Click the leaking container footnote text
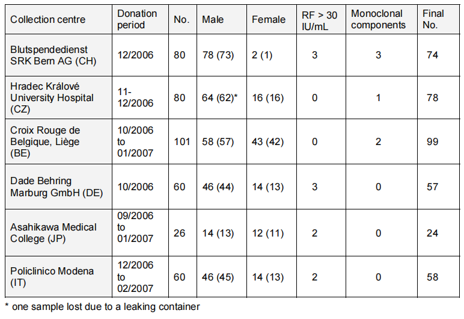This screenshot has width=464, height=319. 102,308
